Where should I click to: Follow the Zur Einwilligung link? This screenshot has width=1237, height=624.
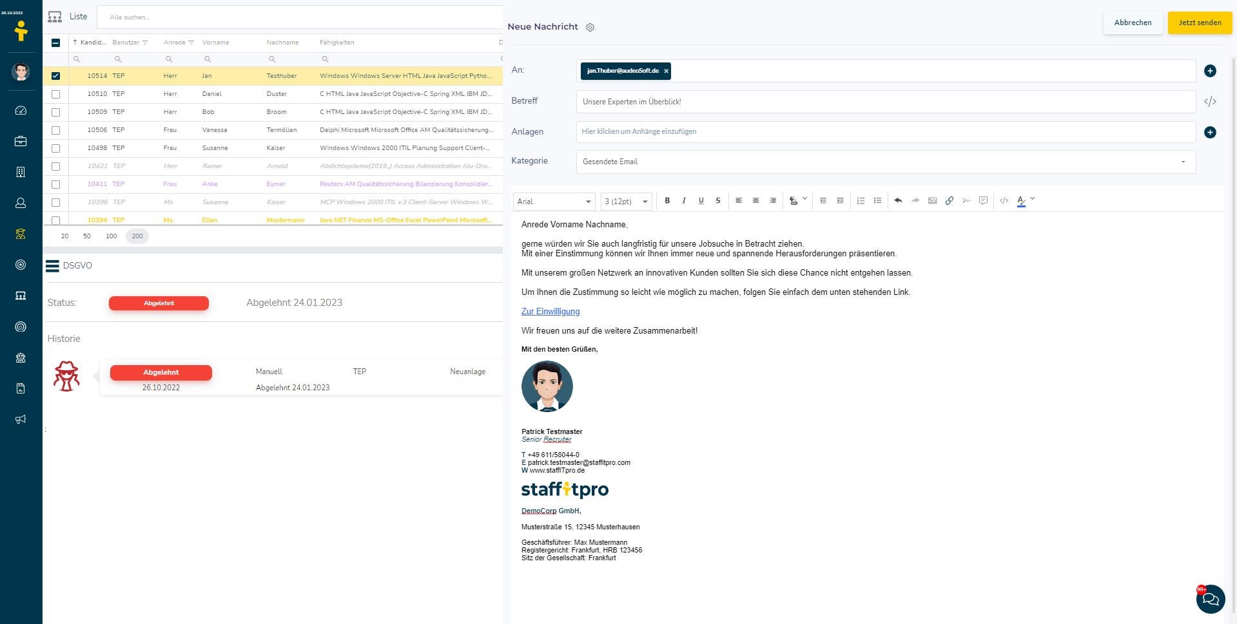point(550,311)
